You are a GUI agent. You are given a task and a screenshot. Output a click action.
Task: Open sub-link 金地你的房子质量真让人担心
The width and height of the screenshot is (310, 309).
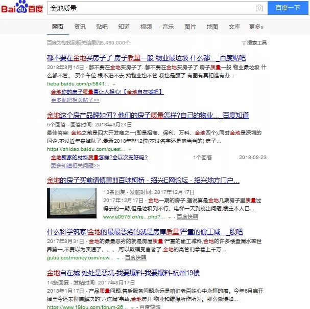point(107,92)
